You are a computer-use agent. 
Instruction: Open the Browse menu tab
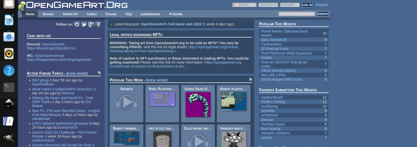48,14
